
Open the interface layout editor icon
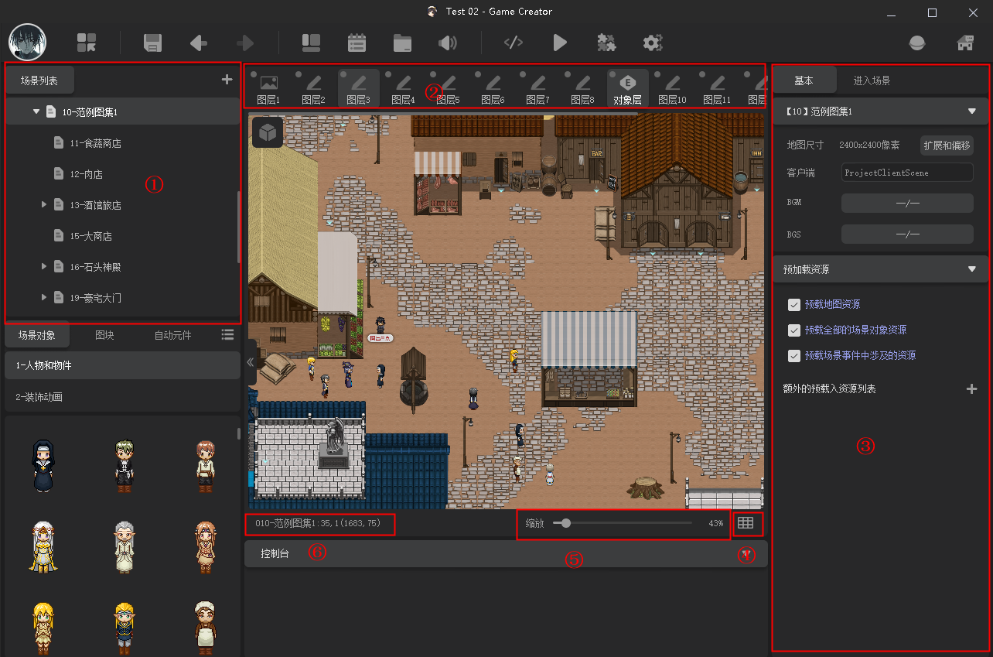[x=311, y=43]
